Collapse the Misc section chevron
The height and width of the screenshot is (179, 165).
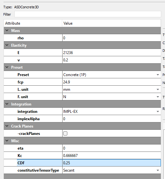point(7,141)
